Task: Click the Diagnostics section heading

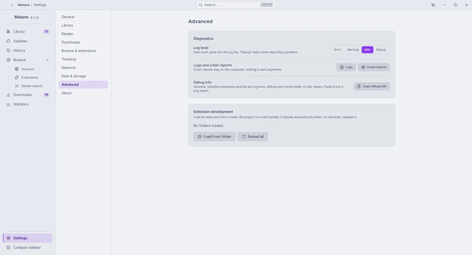Action: (204, 39)
